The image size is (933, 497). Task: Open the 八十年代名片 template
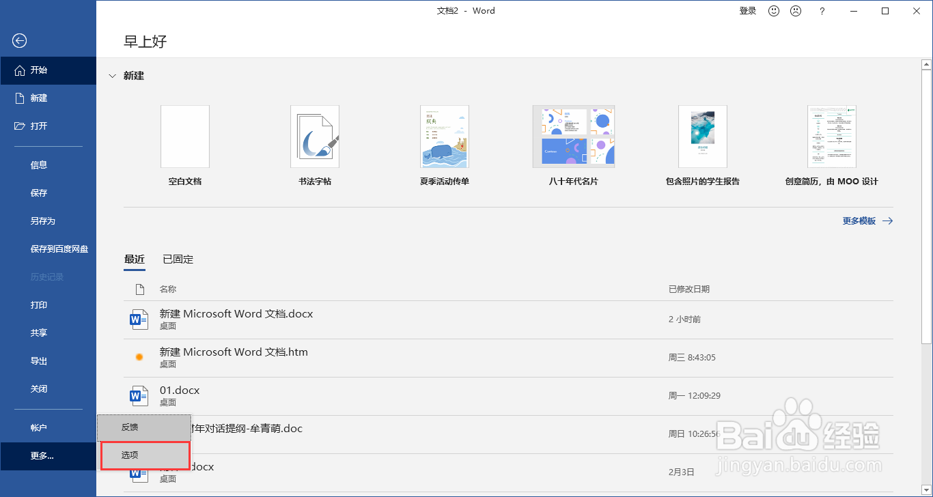click(574, 146)
